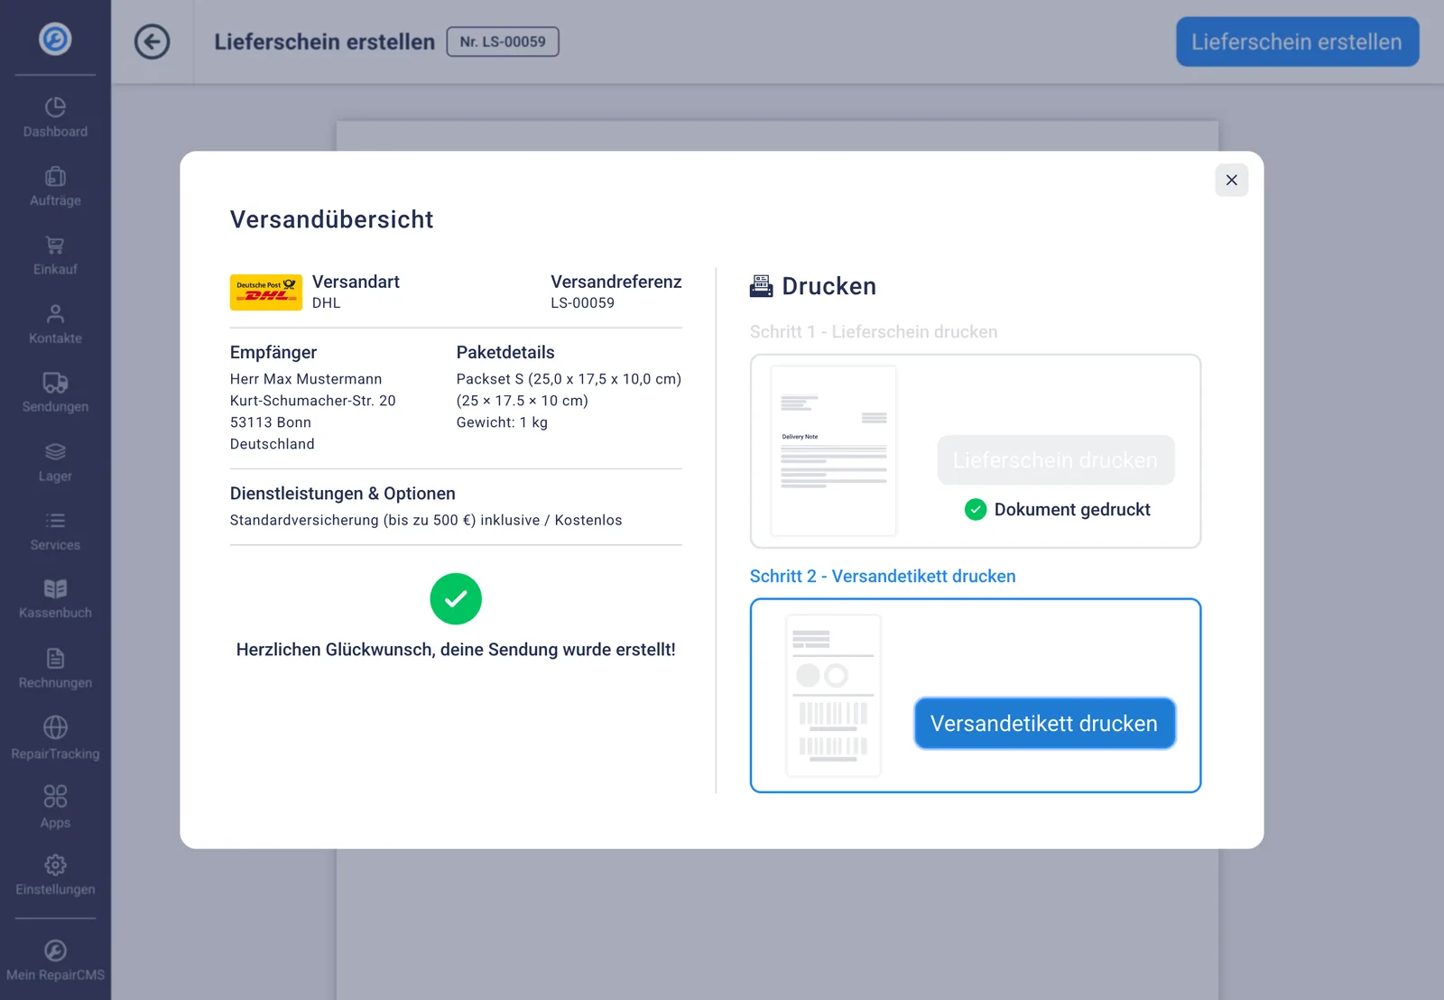
Task: Click postal code 53113 Bonn
Action: [271, 422]
